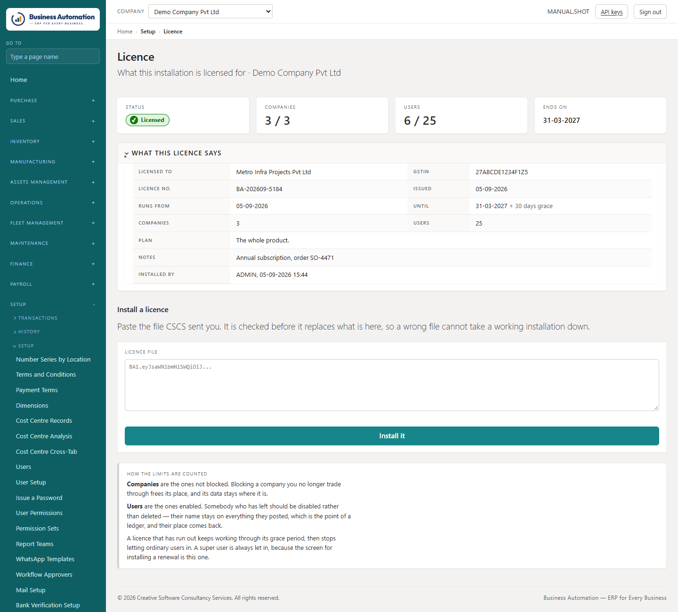The image size is (678, 612).
Task: Open Permission Sets page
Action: click(x=37, y=529)
